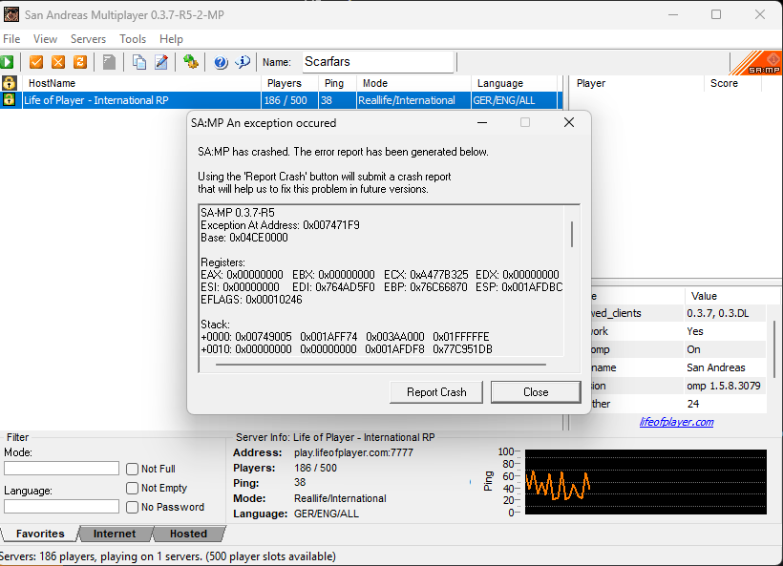Screen dimensions: 783x566
Task: Click the Language filter input field
Action: pos(61,507)
